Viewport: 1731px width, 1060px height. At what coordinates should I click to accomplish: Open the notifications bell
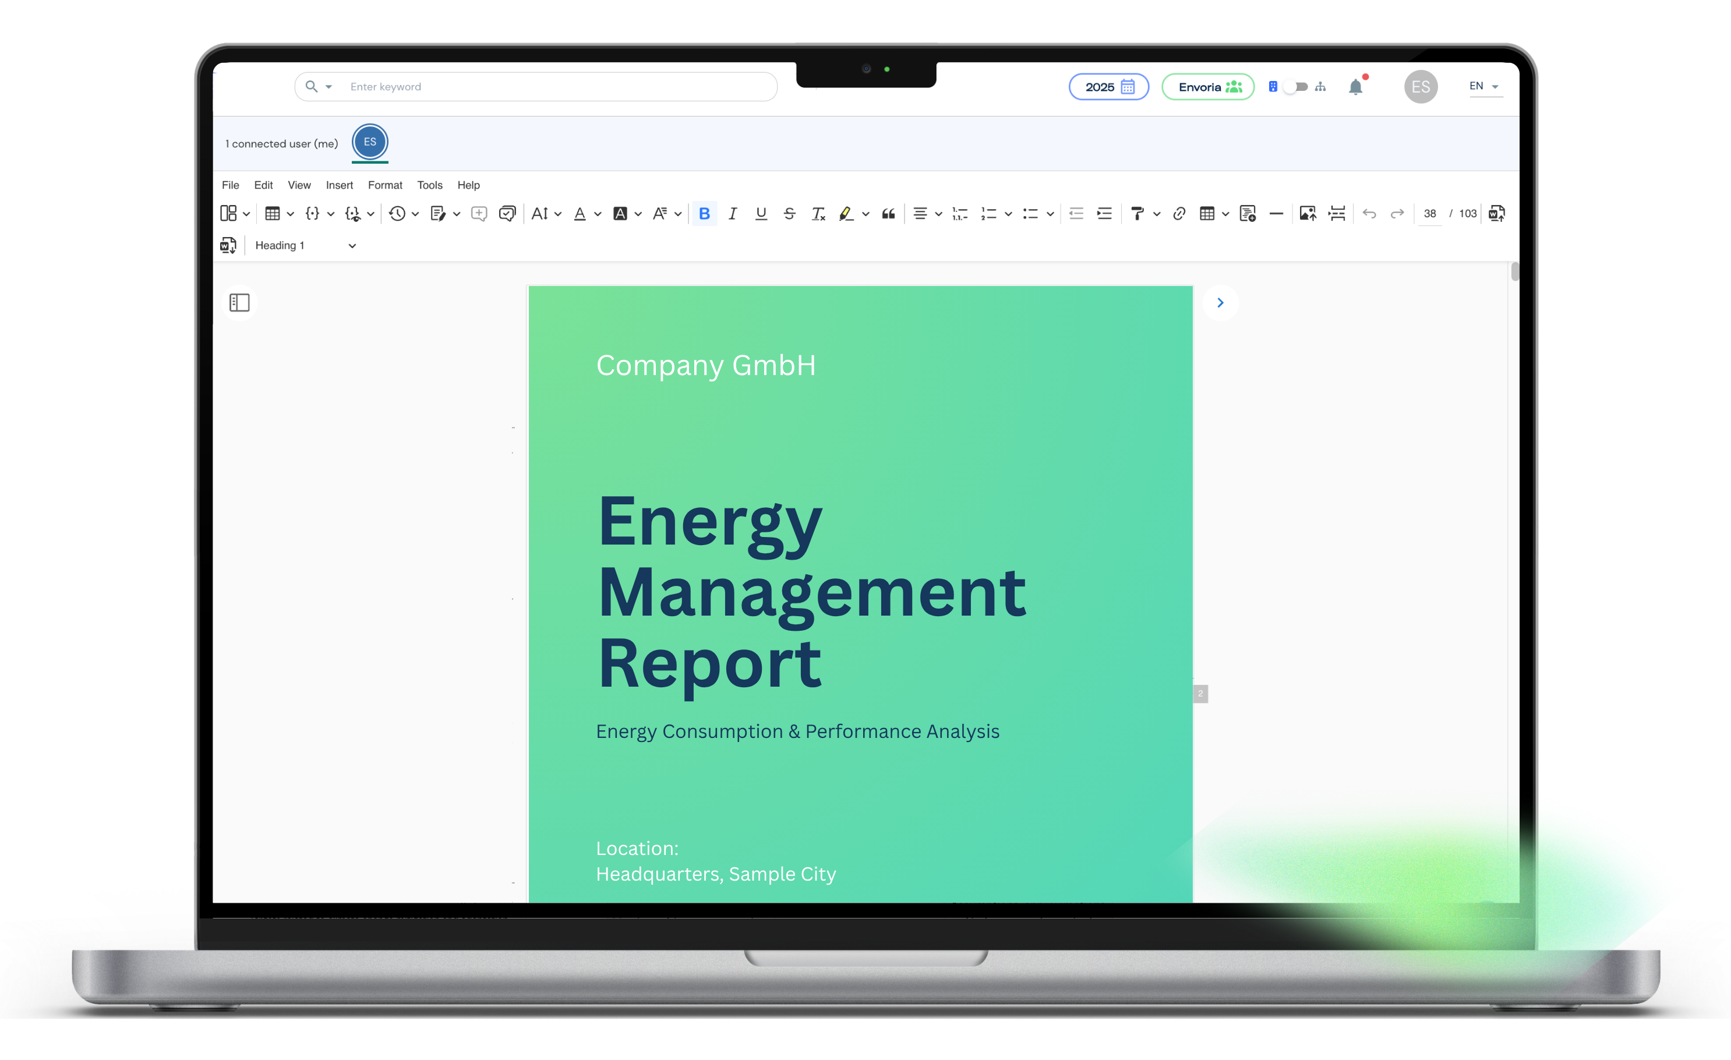pyautogui.click(x=1356, y=86)
